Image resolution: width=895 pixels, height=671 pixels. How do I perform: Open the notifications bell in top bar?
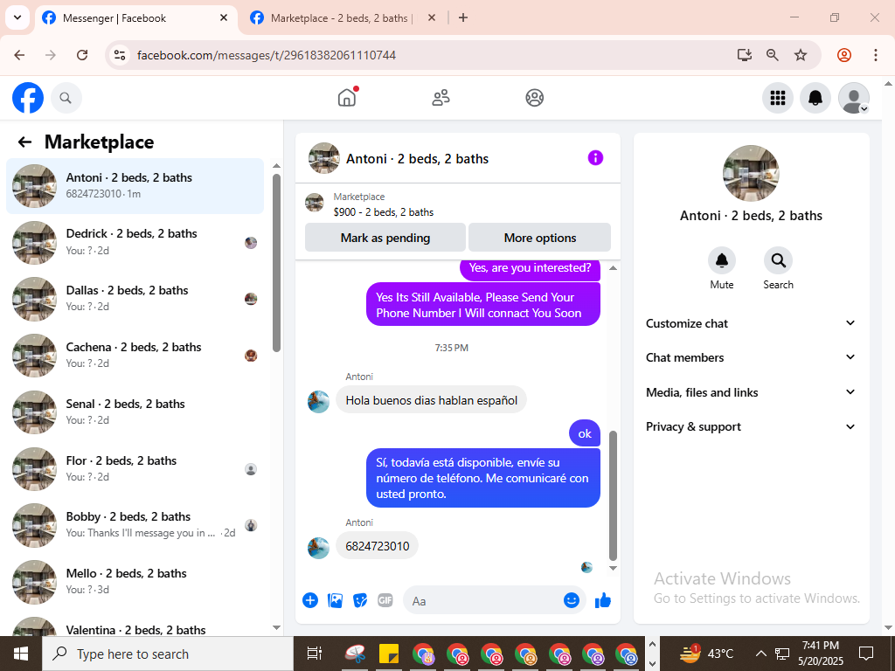(x=815, y=98)
